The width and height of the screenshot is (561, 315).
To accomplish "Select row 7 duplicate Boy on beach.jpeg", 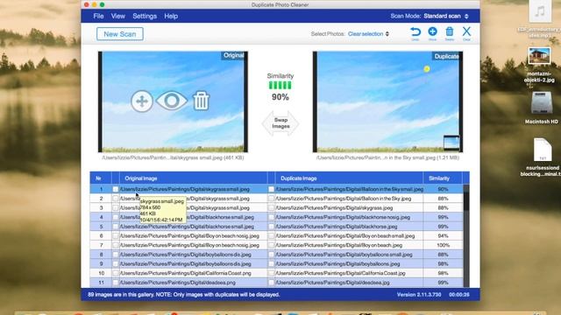I will [339, 245].
